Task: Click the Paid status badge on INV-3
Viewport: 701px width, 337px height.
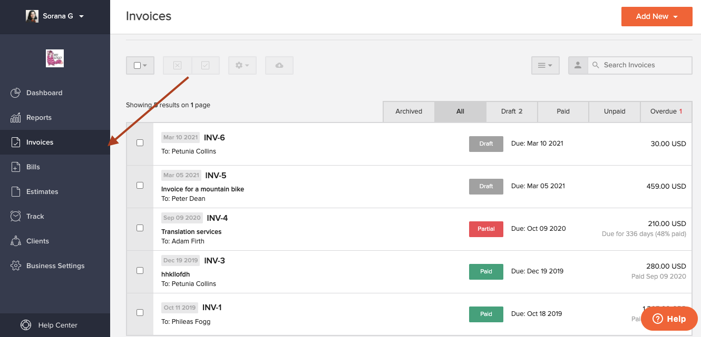Action: point(486,271)
